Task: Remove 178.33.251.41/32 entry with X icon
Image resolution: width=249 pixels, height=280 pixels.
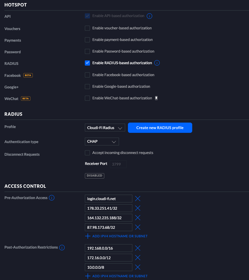Action: pos(137,208)
